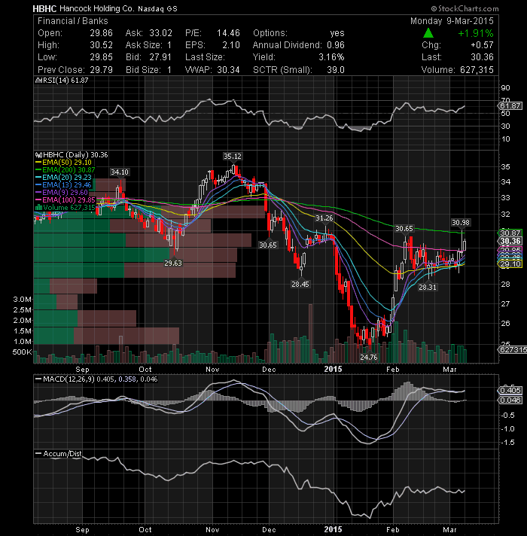This screenshot has width=527, height=536.
Task: Click the date Monday 9-Mar-2015
Action: [x=452, y=21]
